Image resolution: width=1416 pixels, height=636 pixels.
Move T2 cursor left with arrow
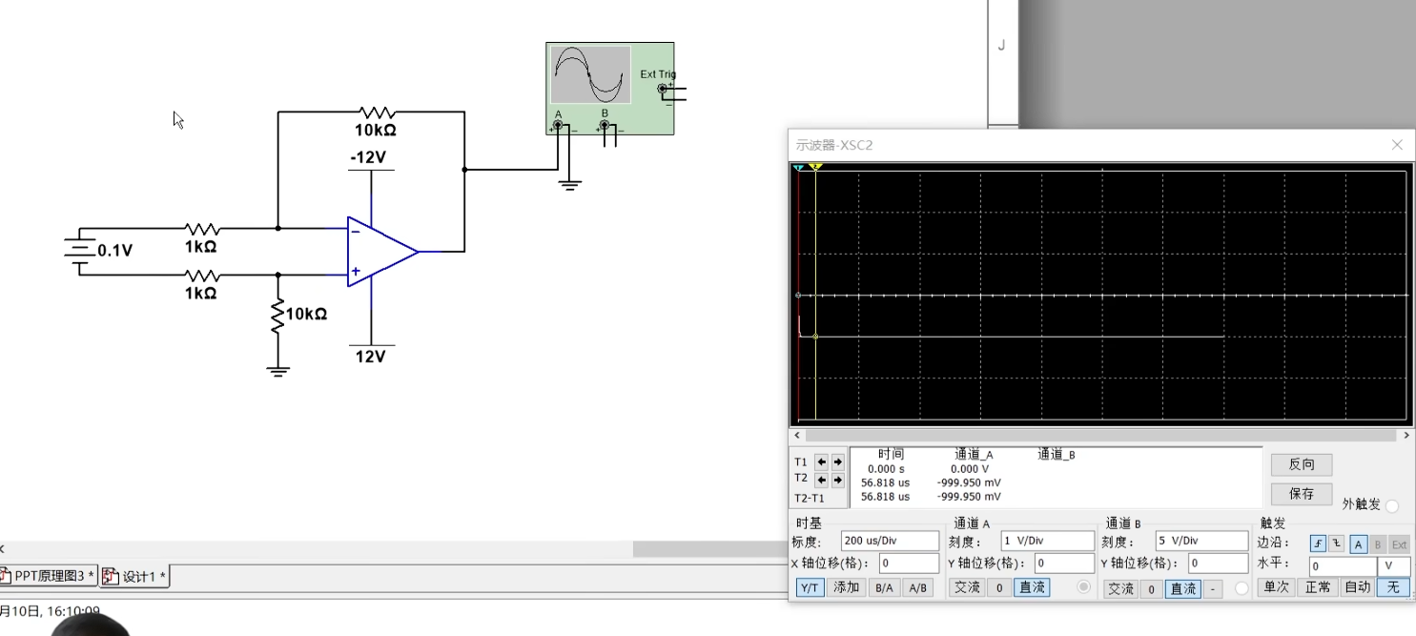(821, 481)
